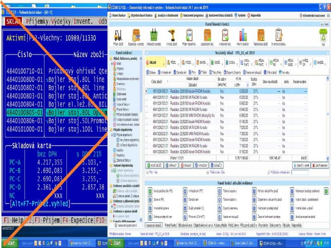Open Maloobchodní prodej shopping basket icon
This screenshot has height=248, width=331.
pos(155,36)
